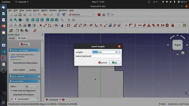Image resolution: width=189 pixels, height=106 pixels.
Task: Click the Right face of navigation cube
Action: click(x=177, y=45)
